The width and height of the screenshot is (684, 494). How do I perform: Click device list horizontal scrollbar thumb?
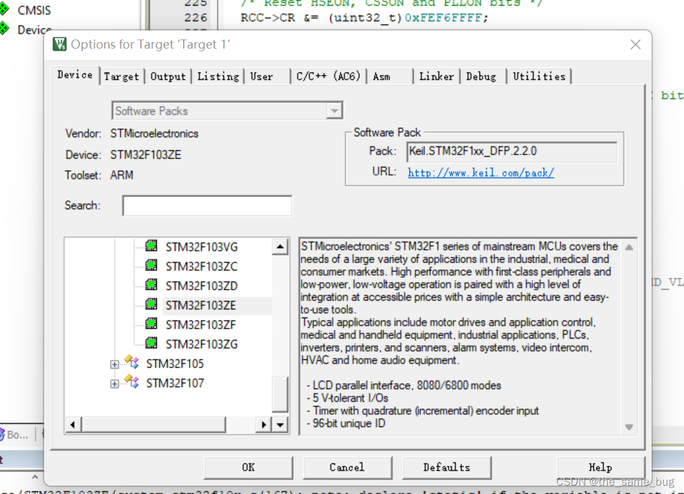point(154,424)
